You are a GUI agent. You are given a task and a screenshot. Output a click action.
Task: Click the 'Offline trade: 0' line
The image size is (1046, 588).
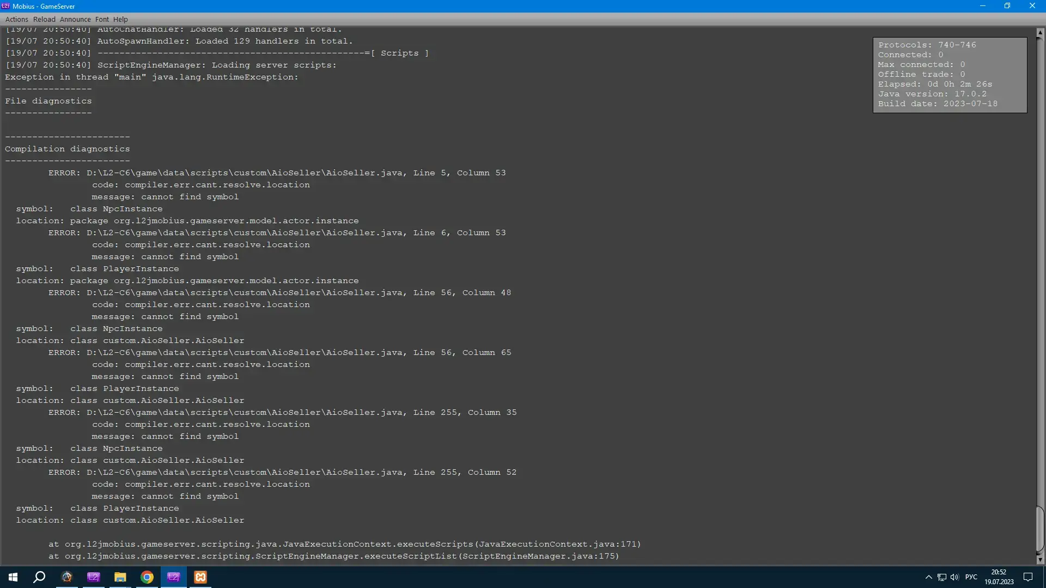coord(921,75)
